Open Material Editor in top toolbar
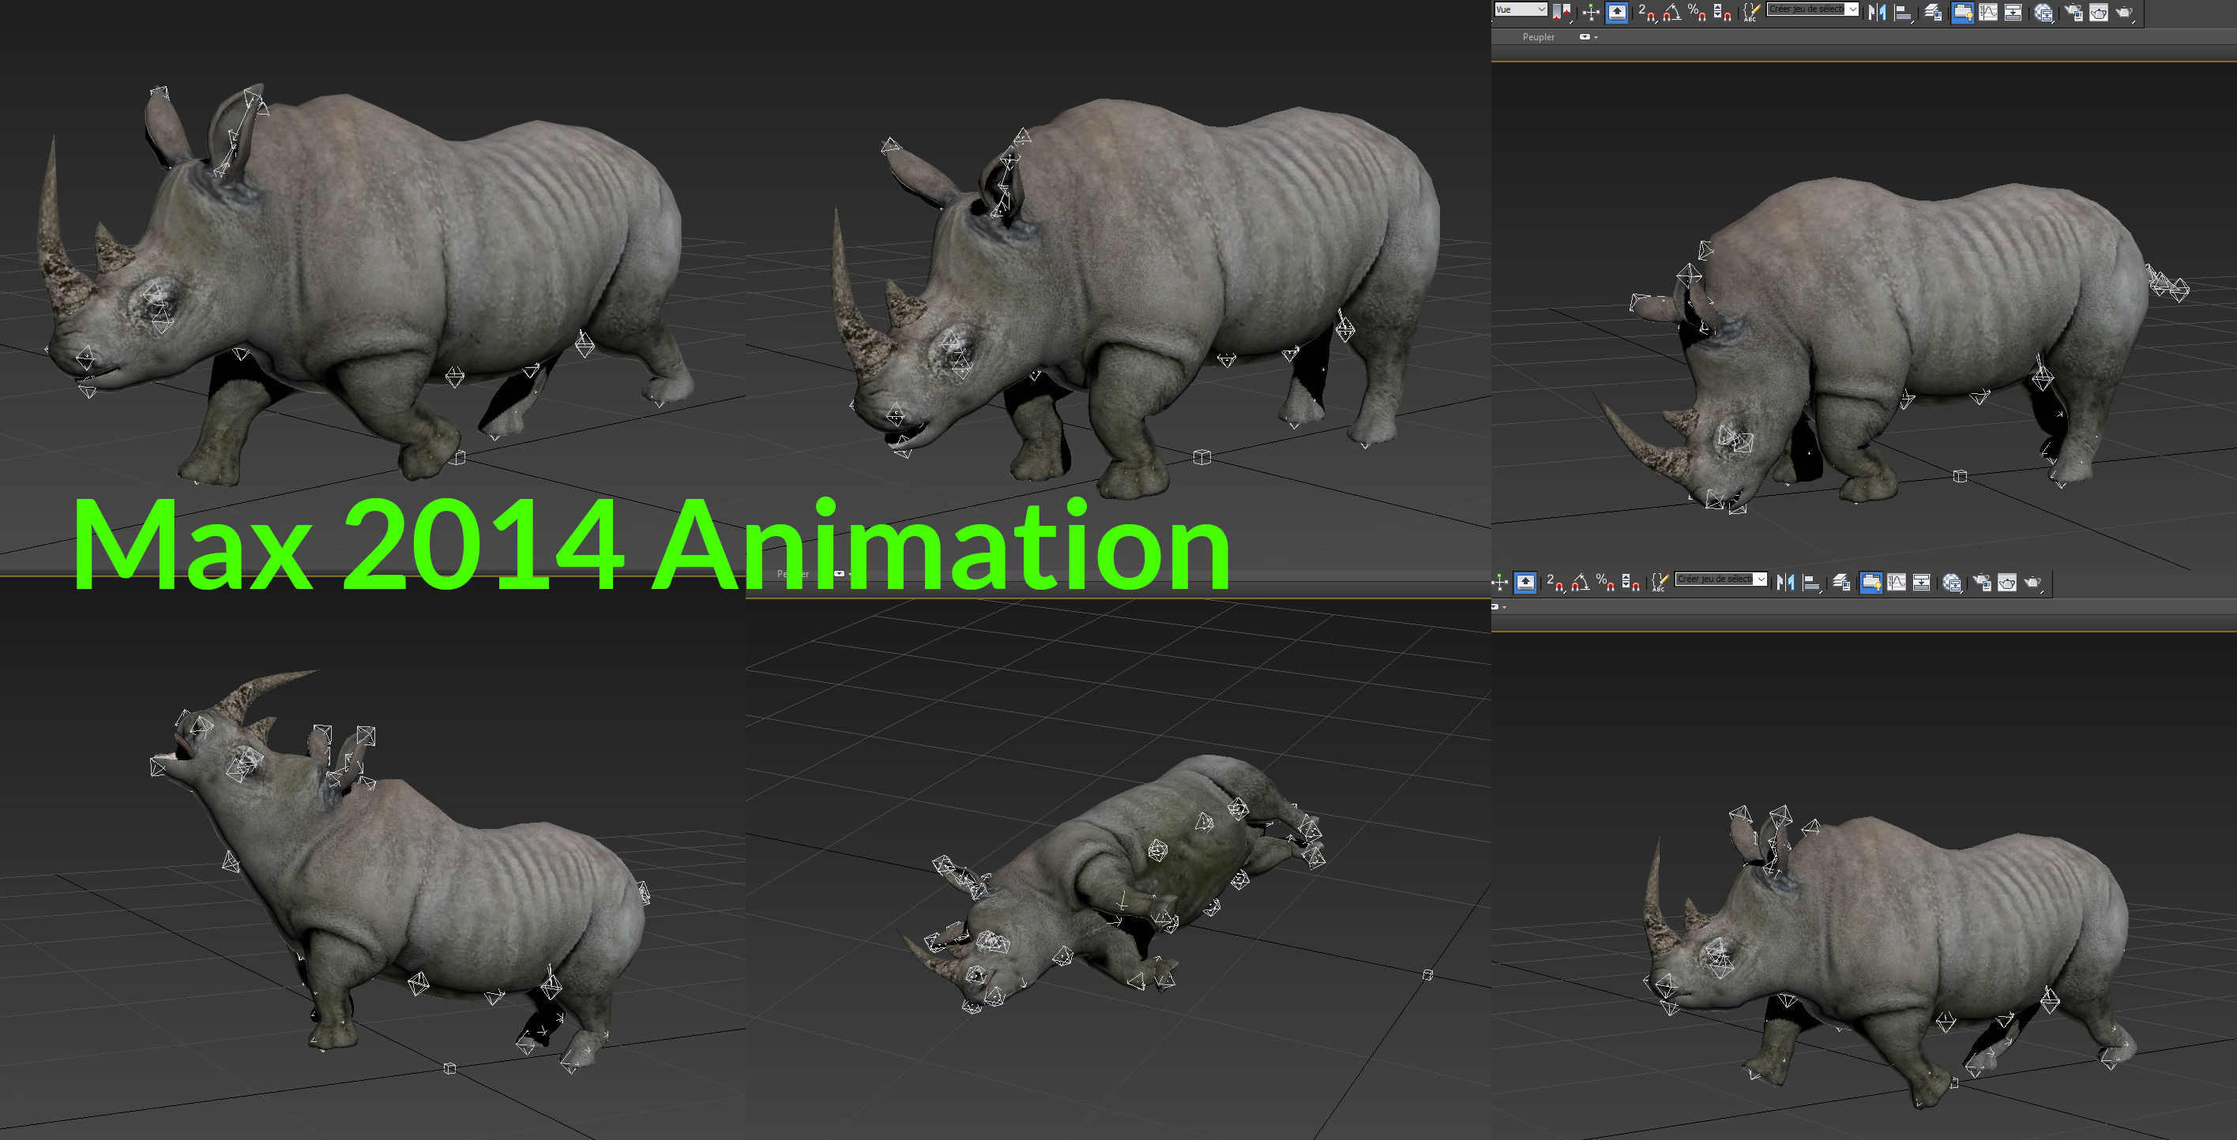2237x1140 pixels. click(2043, 12)
